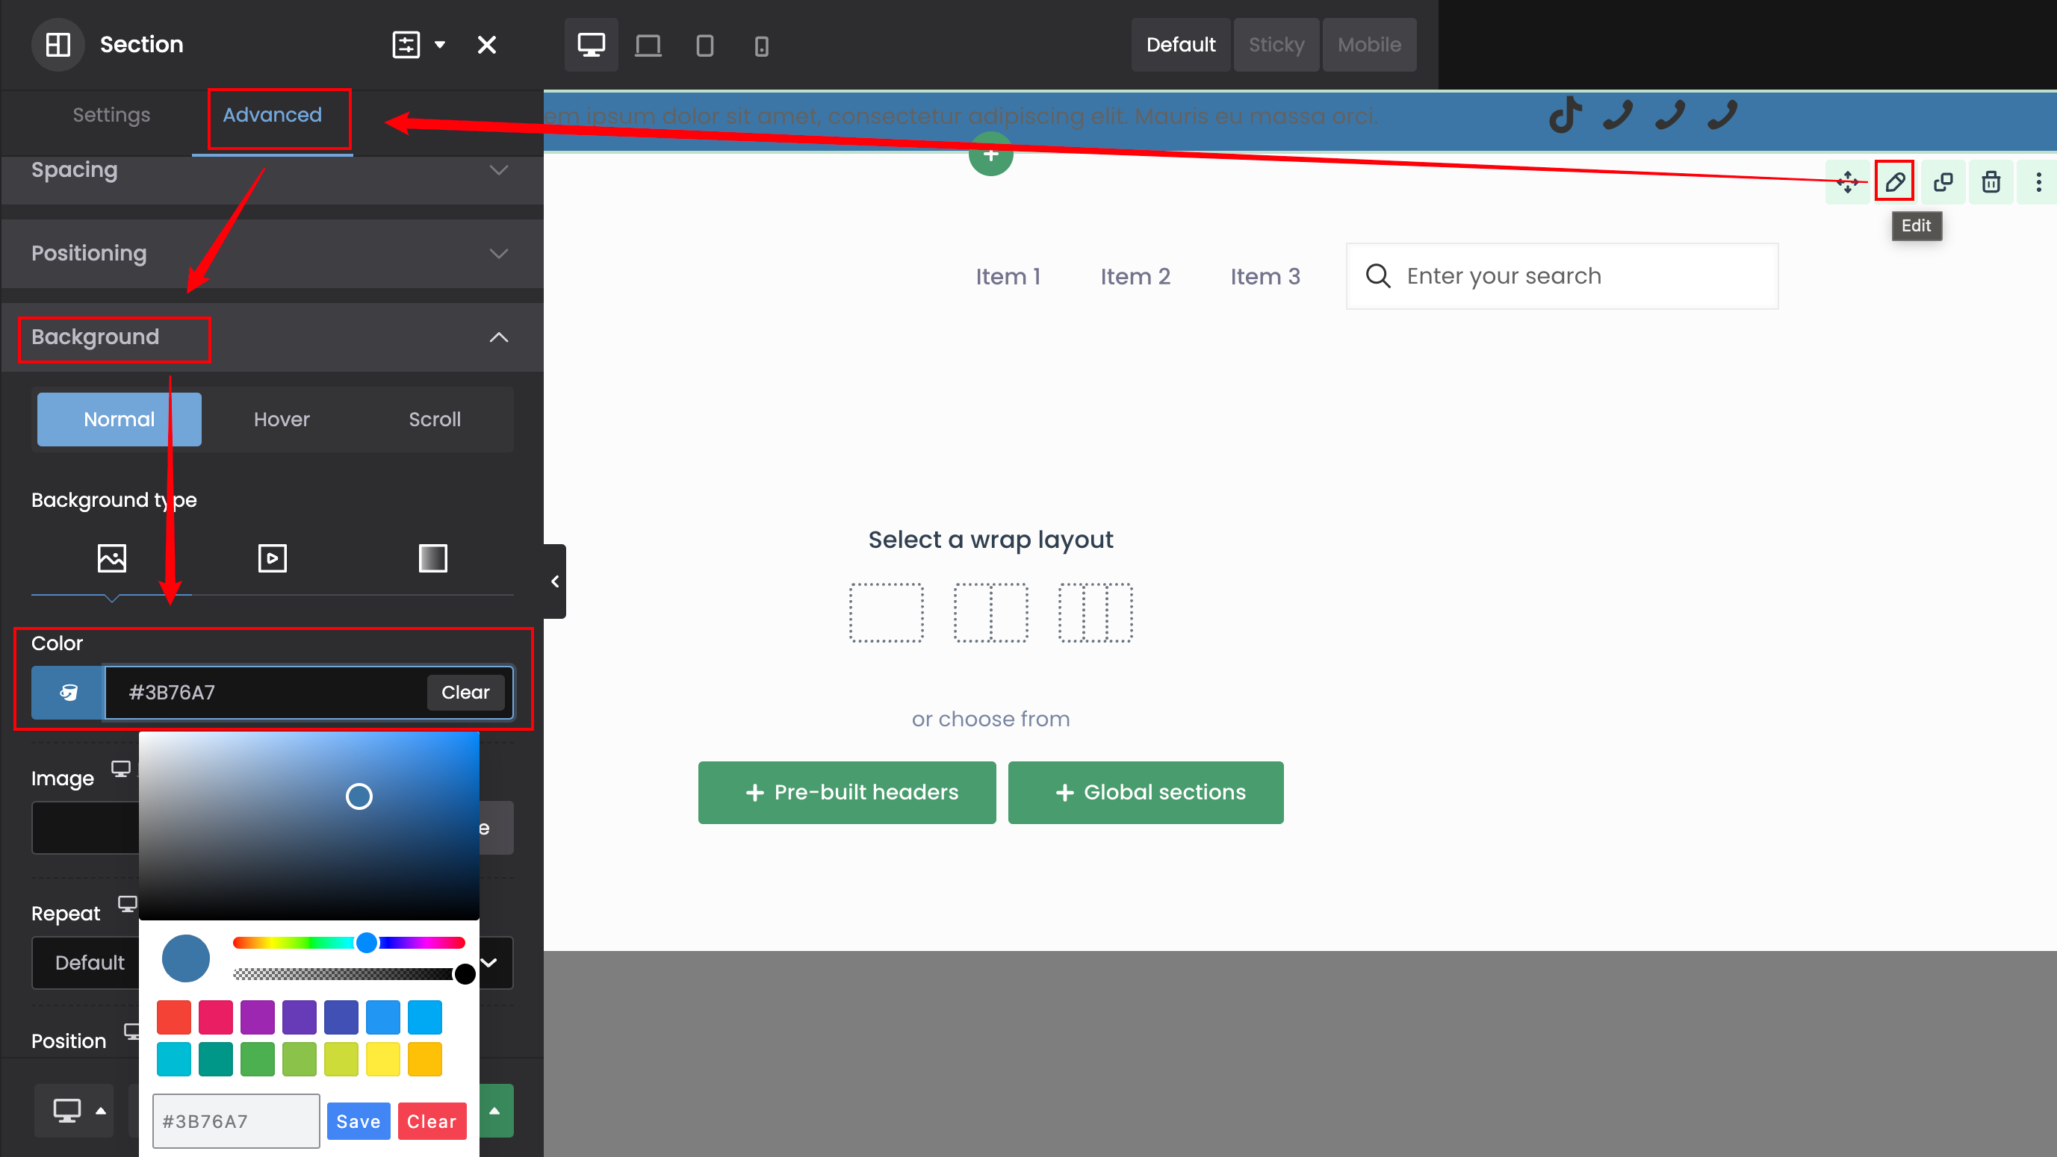Drag the color picker hue slider

point(366,944)
